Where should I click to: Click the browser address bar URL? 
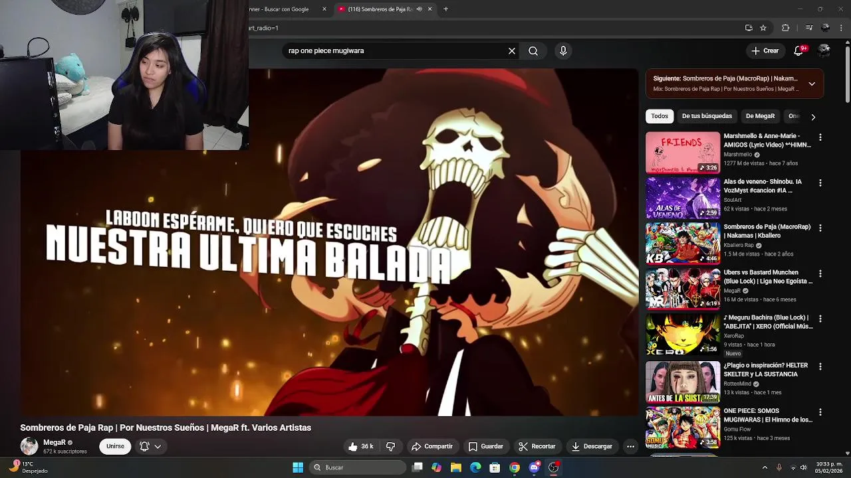[492, 28]
